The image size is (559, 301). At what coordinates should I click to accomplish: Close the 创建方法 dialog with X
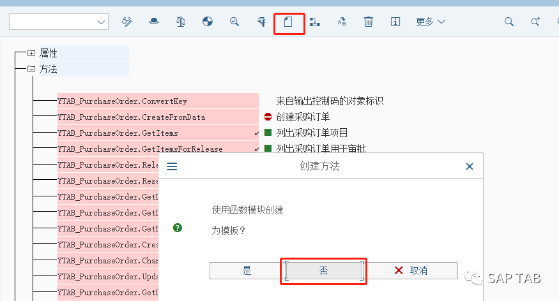pos(470,166)
